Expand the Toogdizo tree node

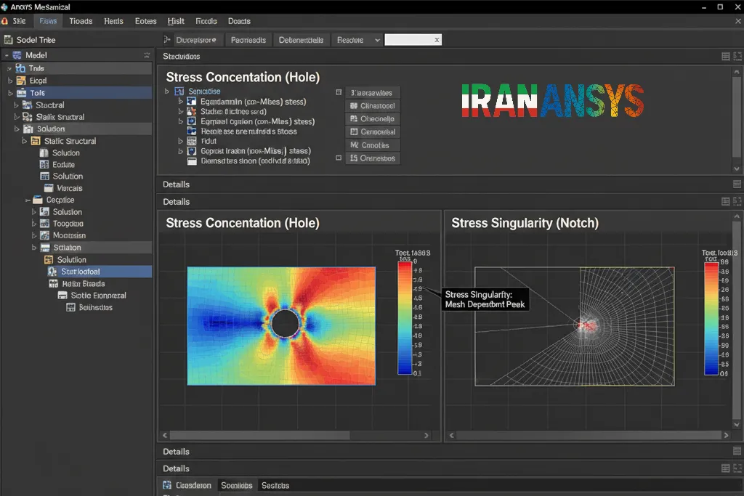[33, 224]
